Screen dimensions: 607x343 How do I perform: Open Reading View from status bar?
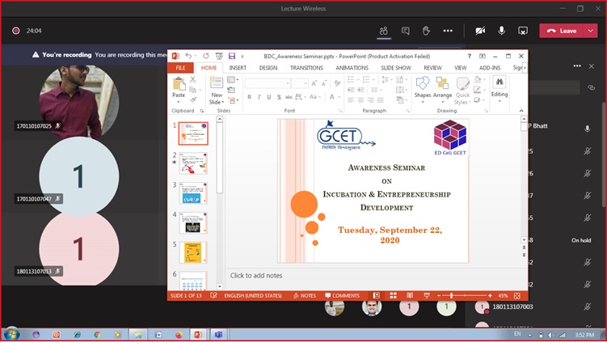[410, 296]
